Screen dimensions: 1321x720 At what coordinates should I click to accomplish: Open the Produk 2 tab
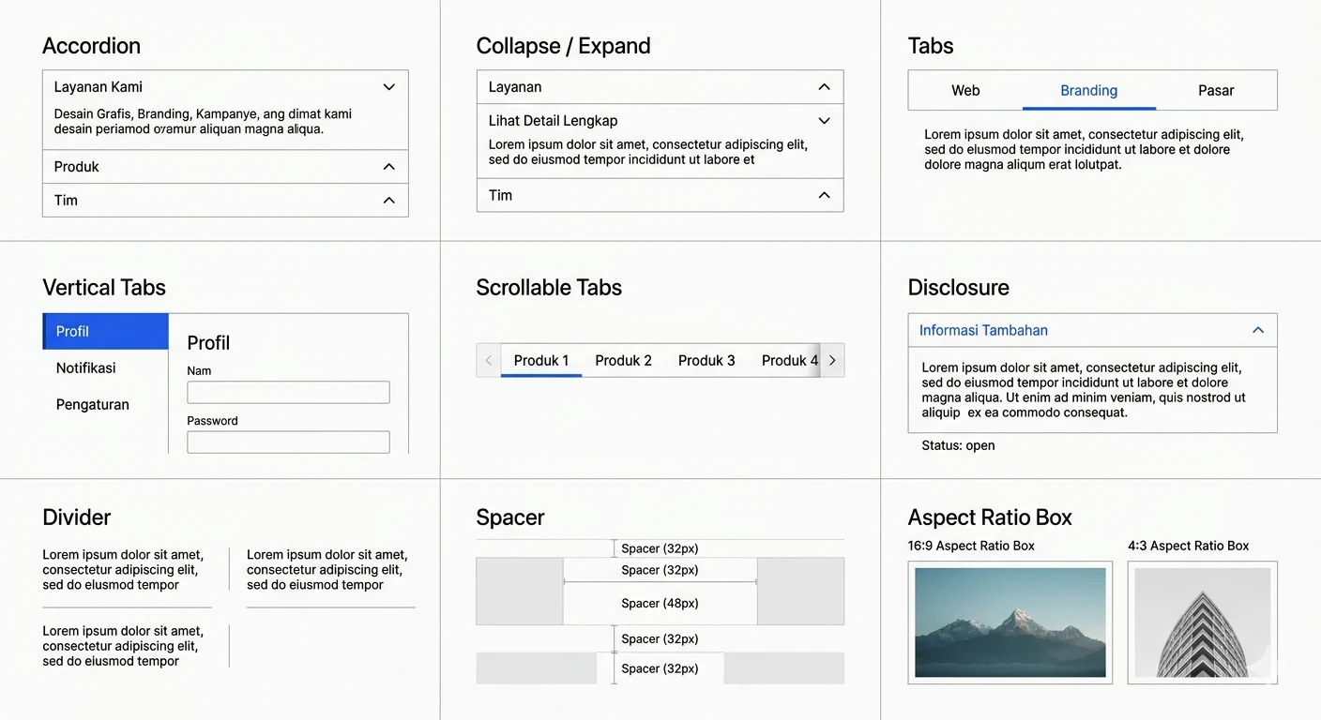click(x=623, y=360)
